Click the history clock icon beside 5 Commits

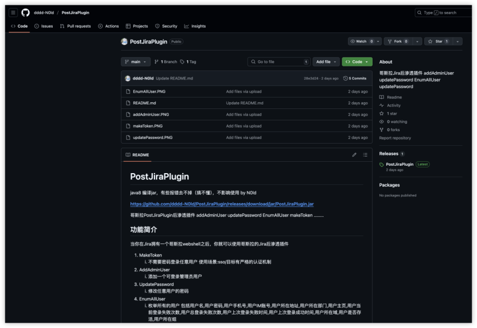[x=346, y=78]
